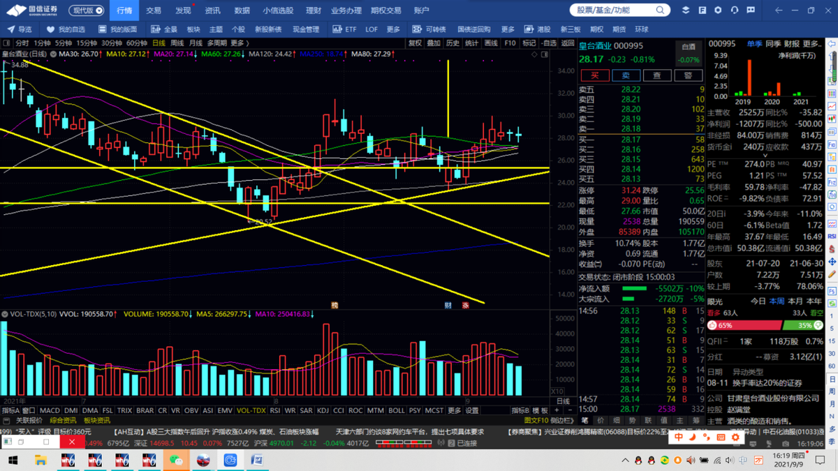This screenshot has width=838, height=471.
Task: Click the layers stack icon in title bar
Action: (x=686, y=10)
